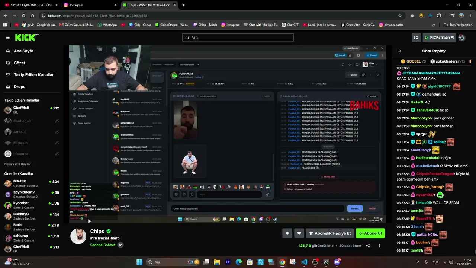The width and height of the screenshot is (476, 268).
Task: Go back using the browser back arrow
Action: pyautogui.click(x=6, y=16)
